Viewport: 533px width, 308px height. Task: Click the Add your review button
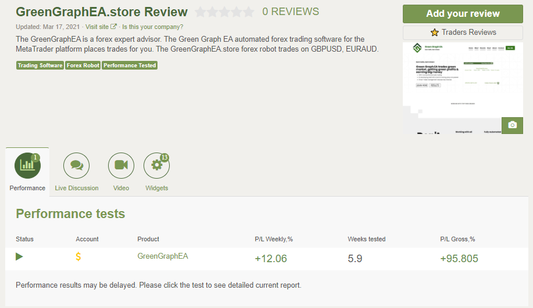(463, 14)
